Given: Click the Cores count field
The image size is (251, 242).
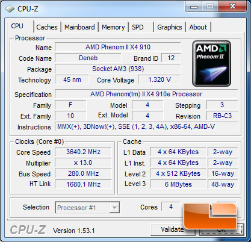Looking at the screenshot, I should click(x=171, y=206).
